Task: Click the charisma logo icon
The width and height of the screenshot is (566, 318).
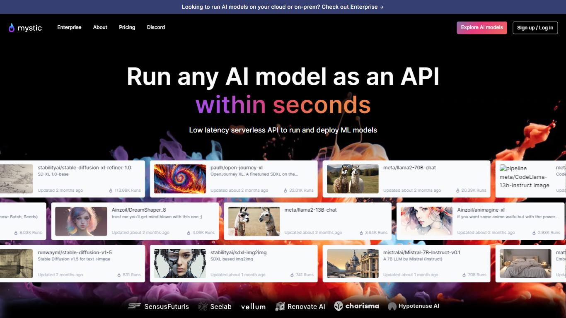Action: [x=339, y=306]
